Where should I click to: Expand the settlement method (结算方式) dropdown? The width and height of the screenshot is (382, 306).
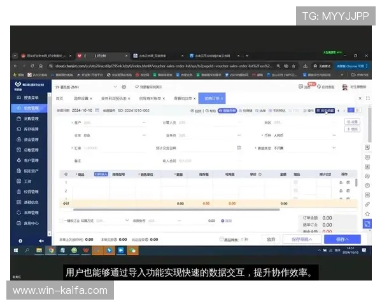pos(127,221)
